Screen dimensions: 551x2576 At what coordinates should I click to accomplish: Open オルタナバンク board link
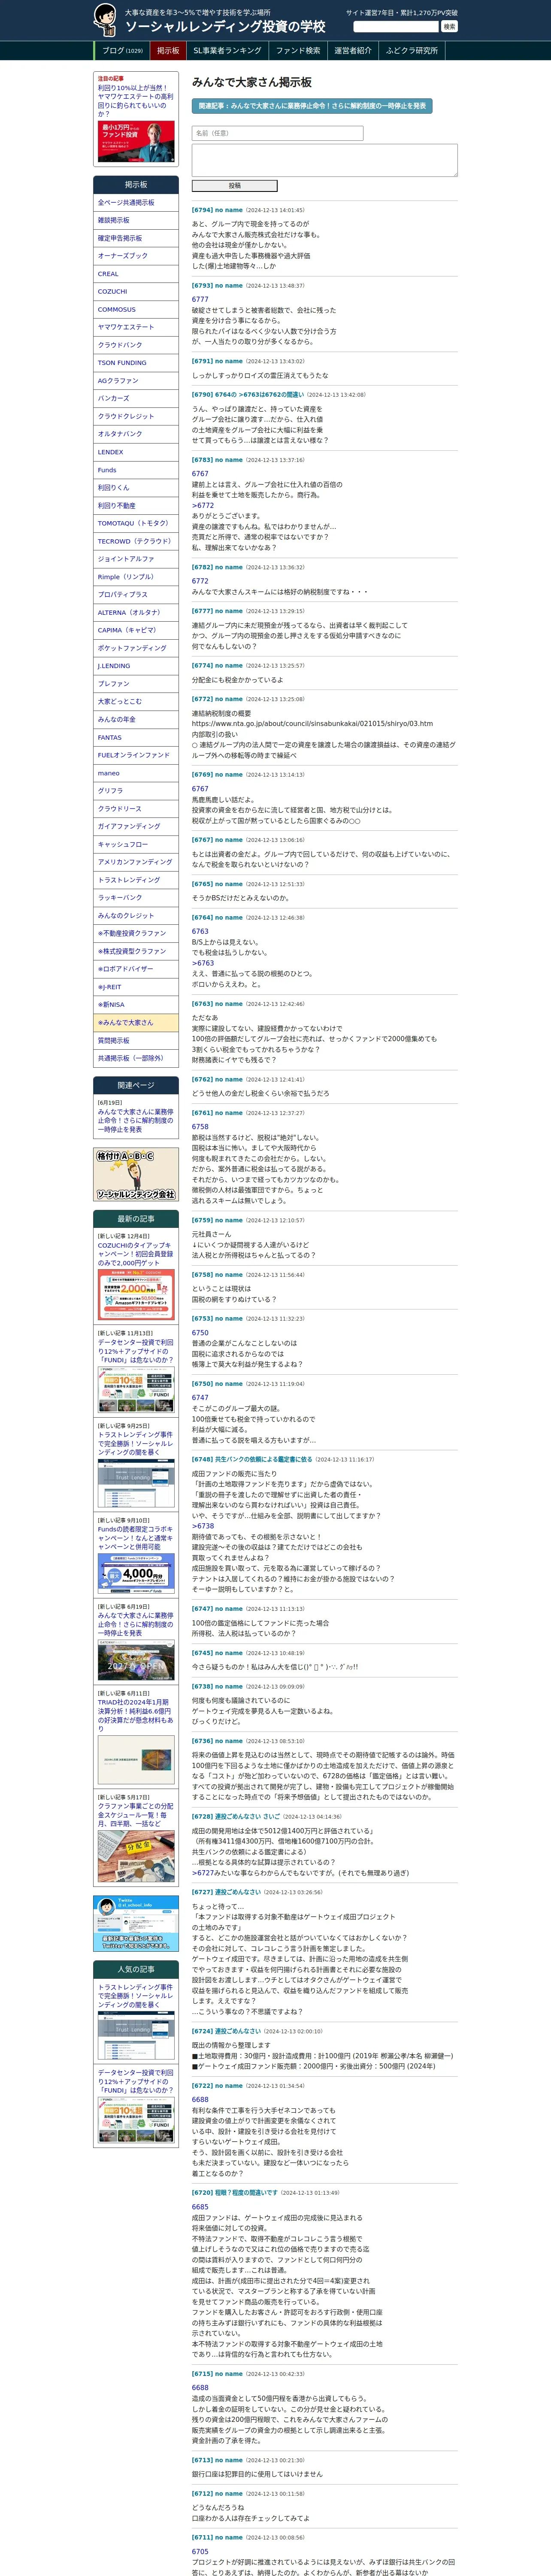pos(136,434)
